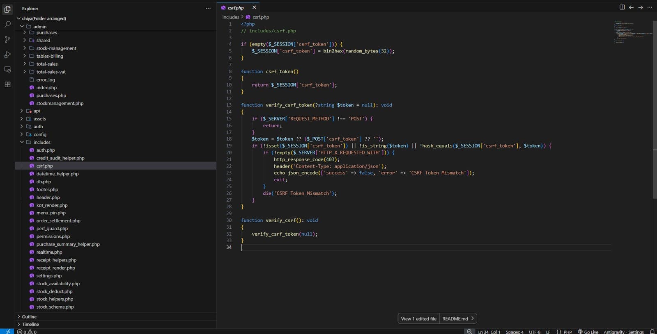Open the Remote Explorer icon

[7, 70]
